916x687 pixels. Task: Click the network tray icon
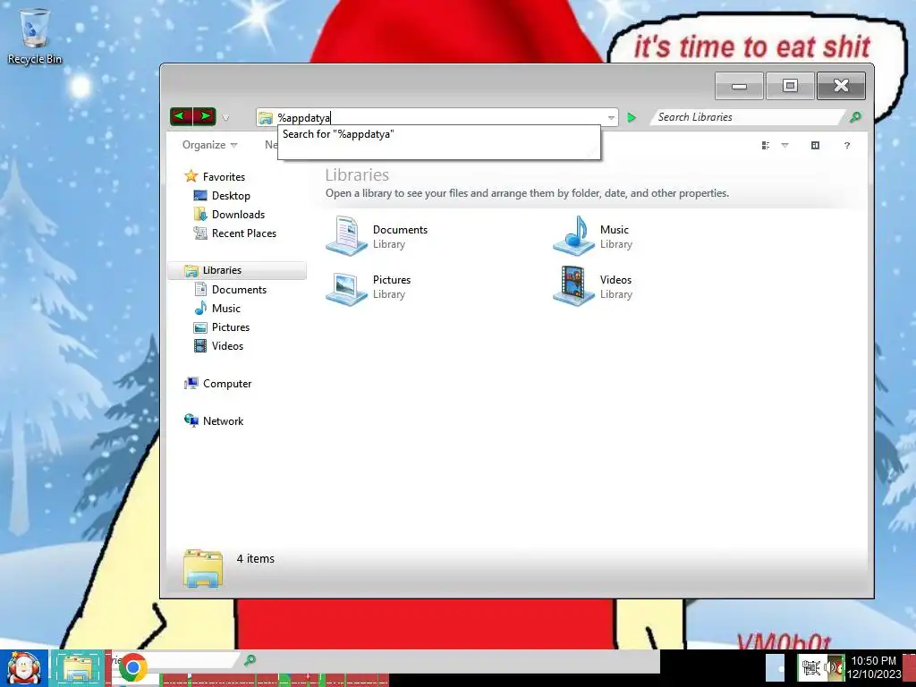(x=810, y=666)
